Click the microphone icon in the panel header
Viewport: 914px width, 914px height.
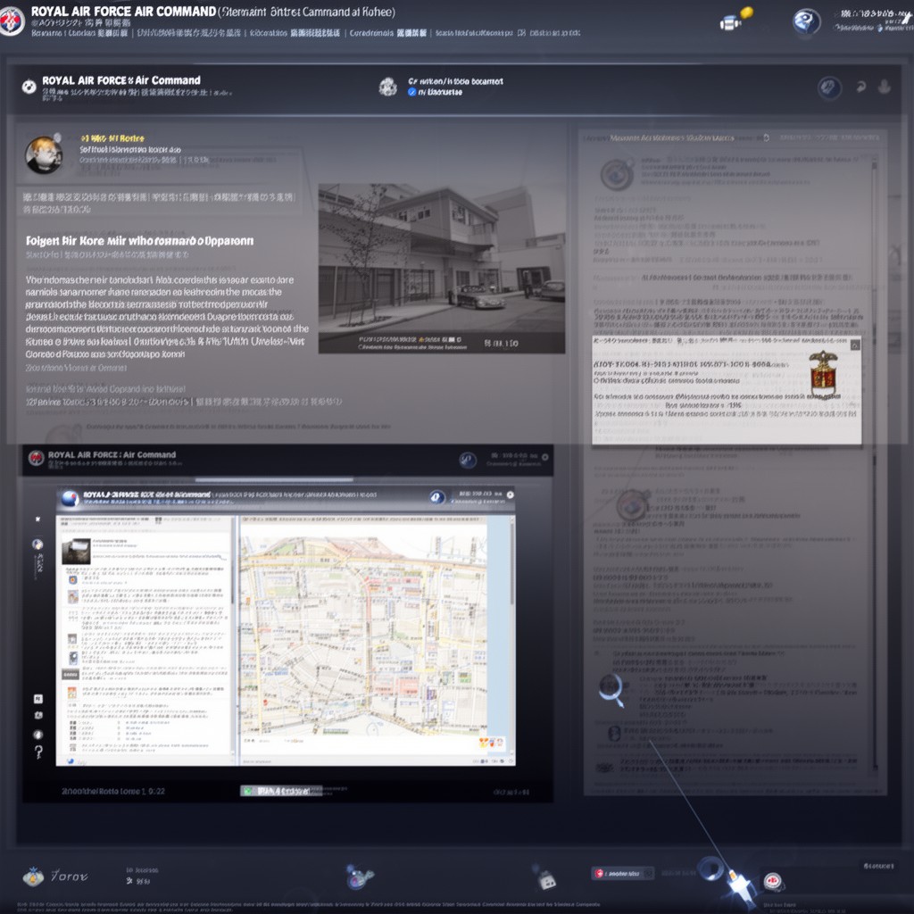point(885,87)
